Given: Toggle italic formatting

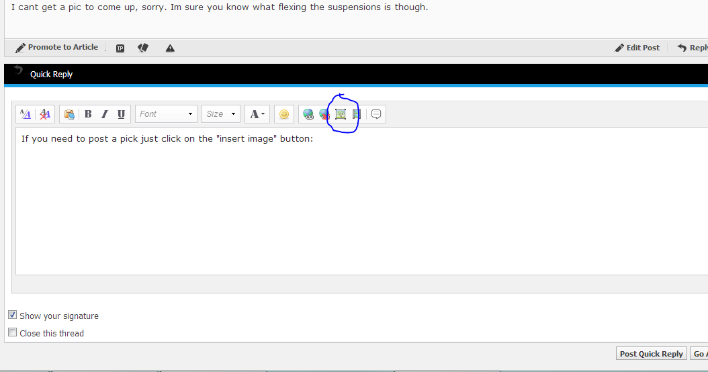Looking at the screenshot, I should 104,114.
